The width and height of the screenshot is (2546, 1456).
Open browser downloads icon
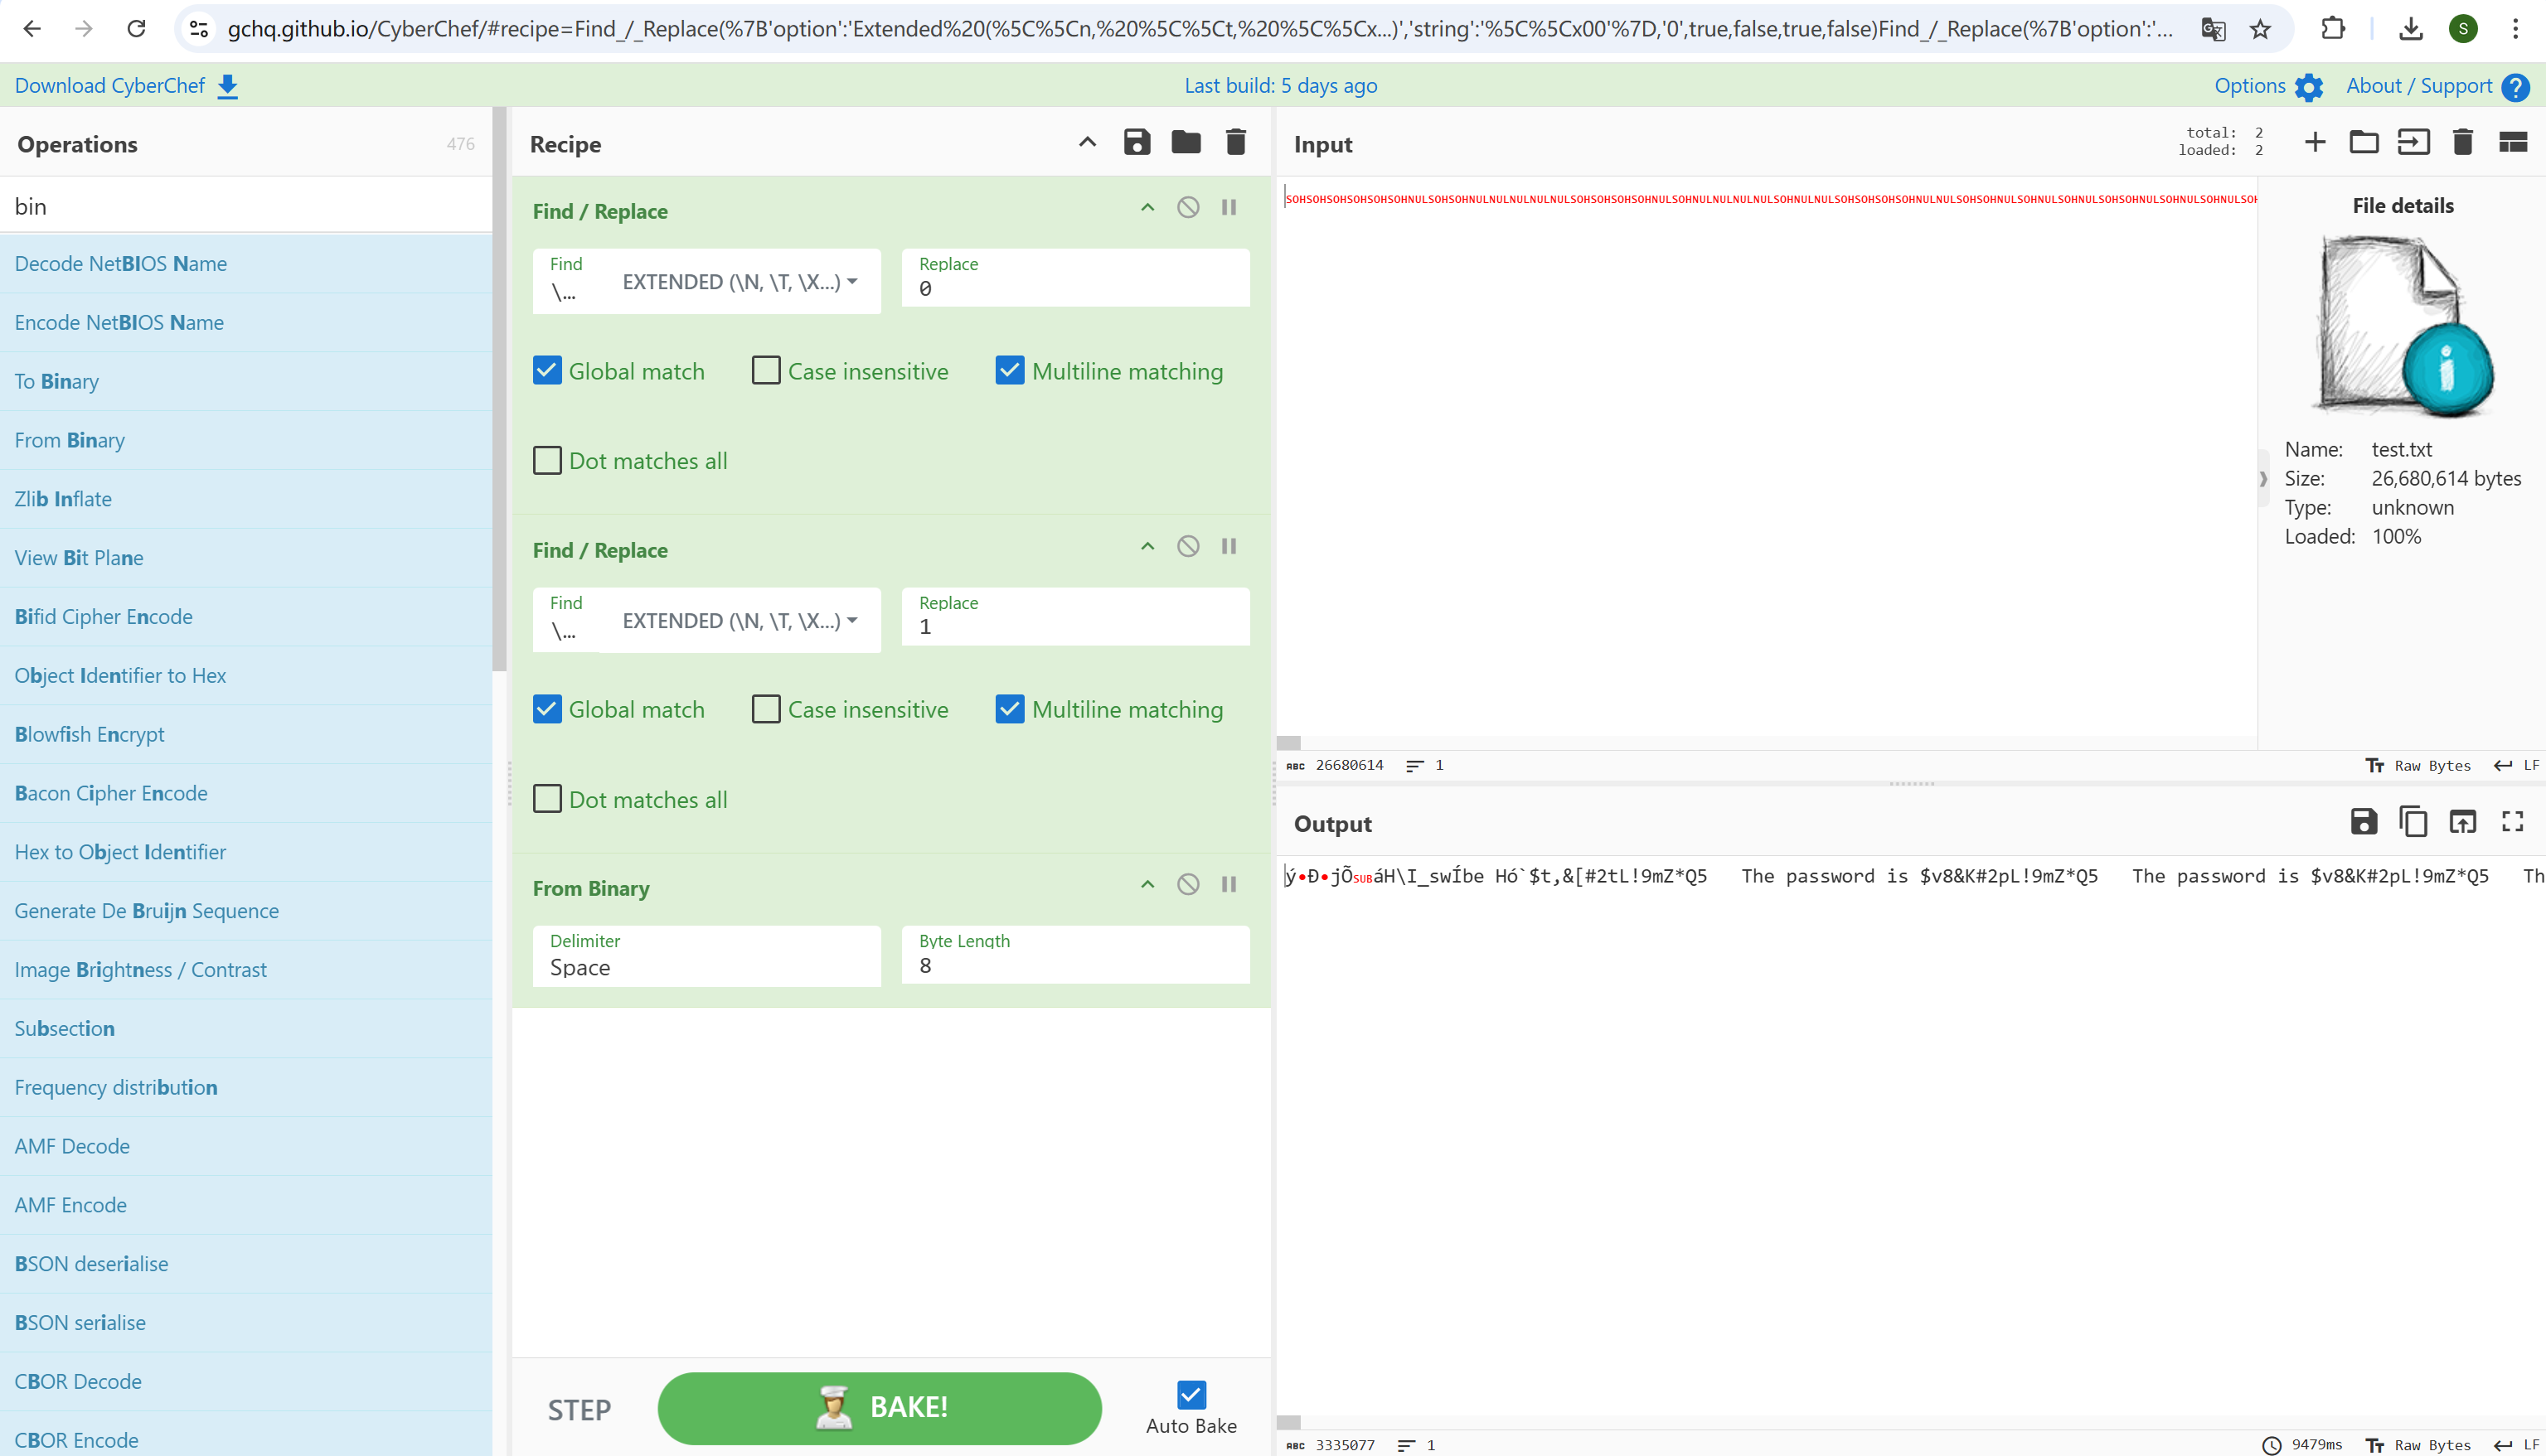pyautogui.click(x=2411, y=29)
